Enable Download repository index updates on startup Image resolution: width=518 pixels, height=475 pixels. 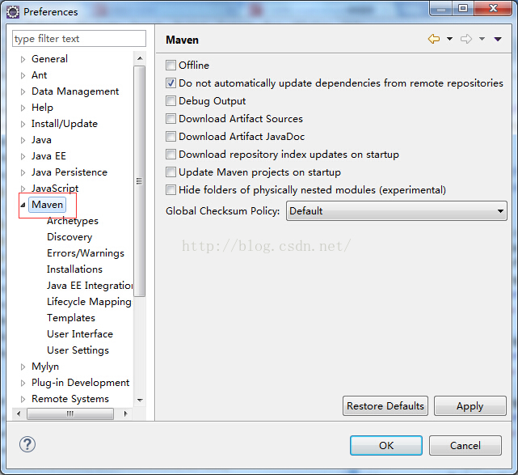coord(171,154)
